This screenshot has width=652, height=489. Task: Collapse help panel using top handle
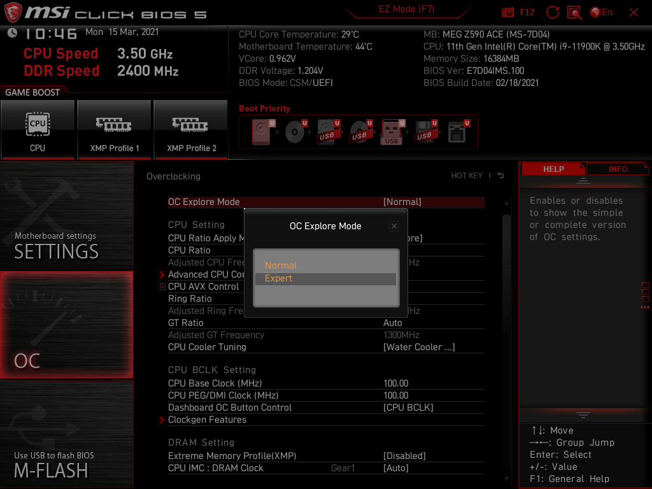click(583, 180)
